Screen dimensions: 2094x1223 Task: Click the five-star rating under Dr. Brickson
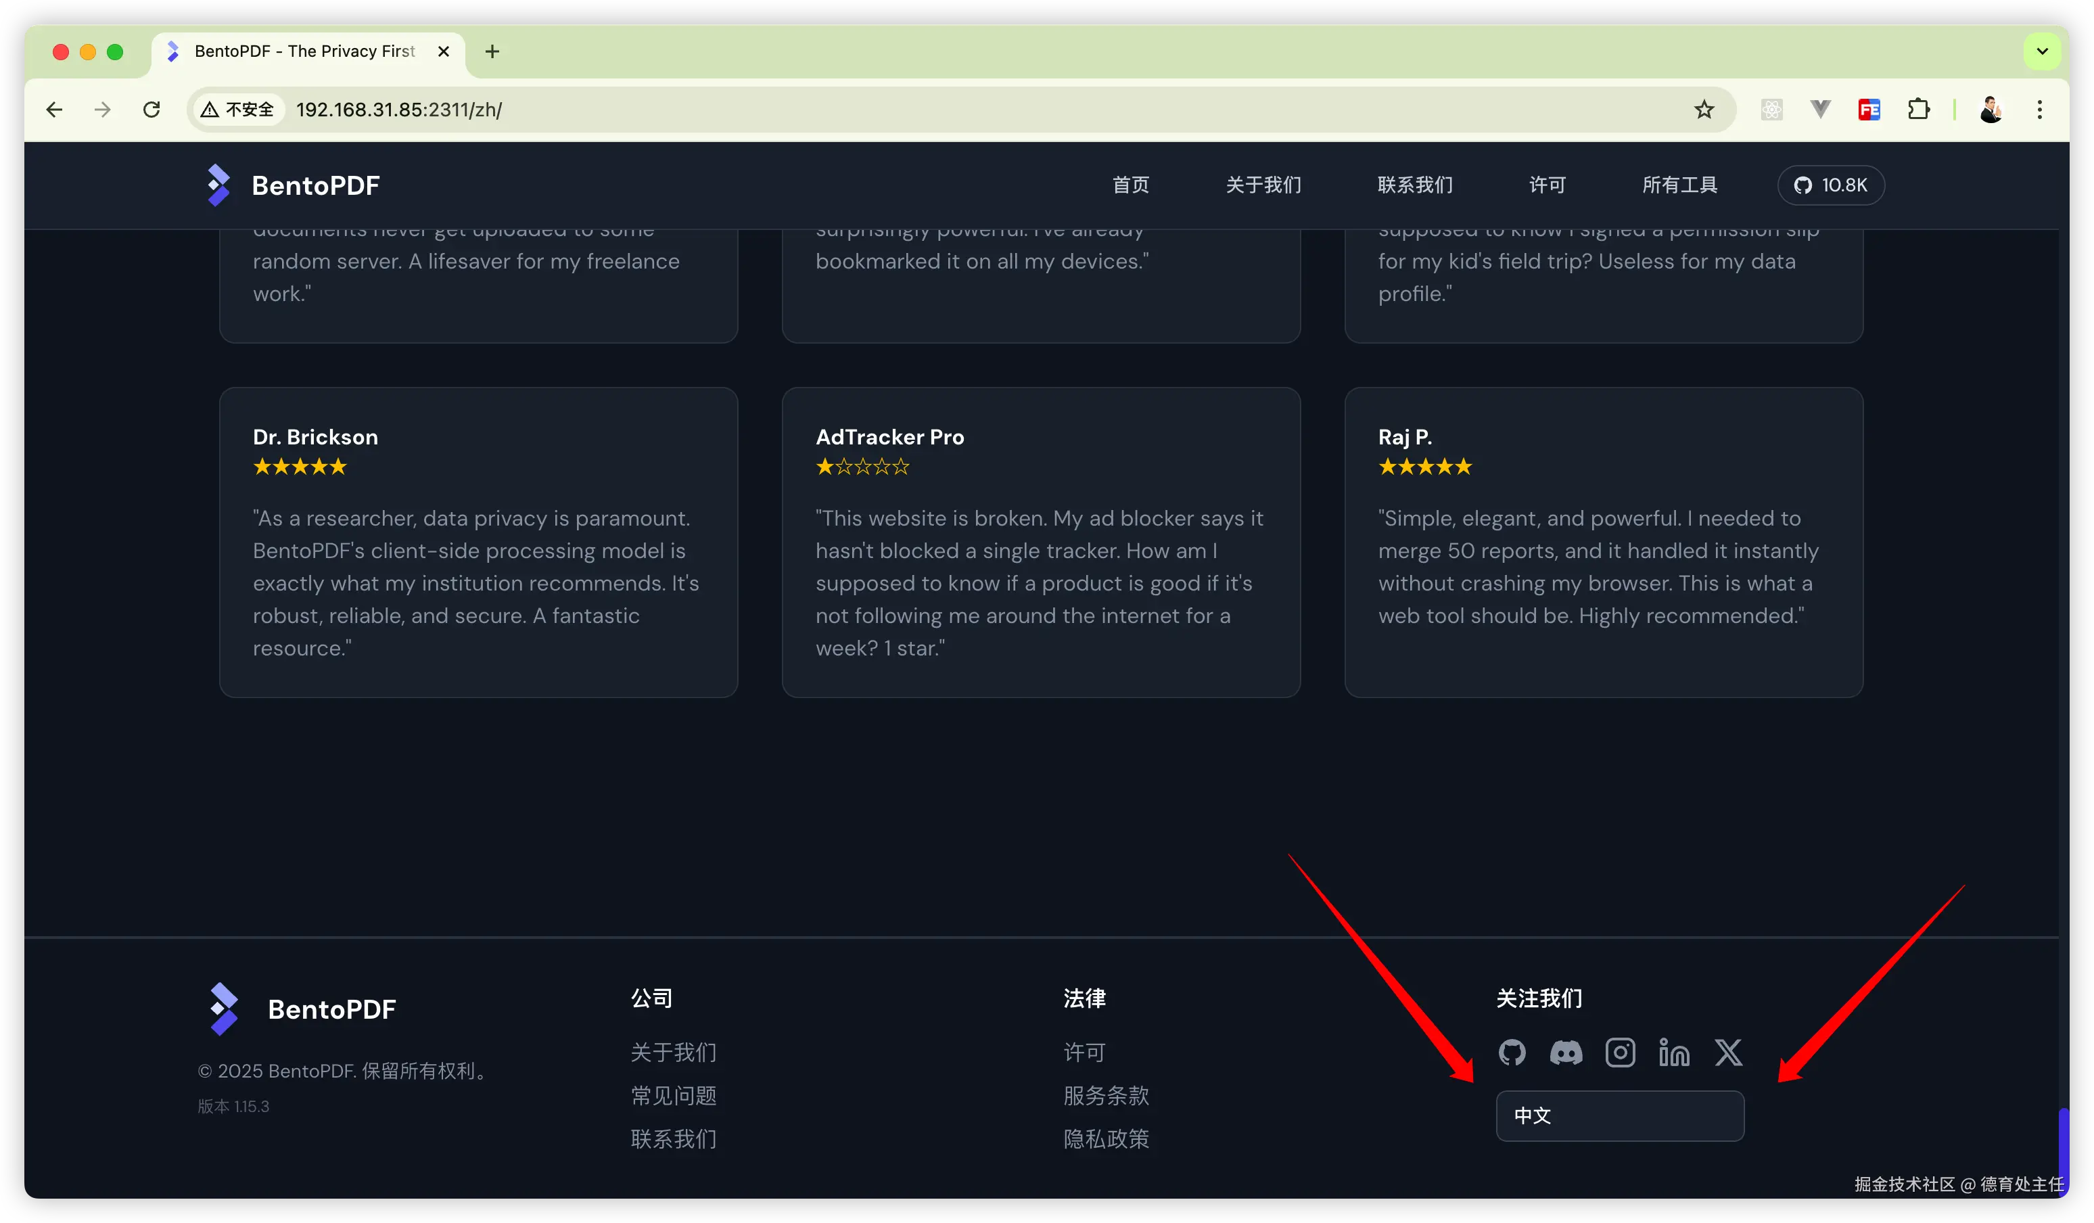pyautogui.click(x=299, y=467)
